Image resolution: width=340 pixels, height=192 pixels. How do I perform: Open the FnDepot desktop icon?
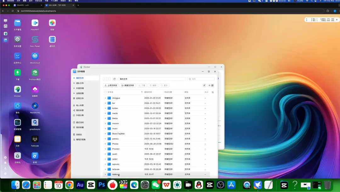pyautogui.click(x=35, y=73)
